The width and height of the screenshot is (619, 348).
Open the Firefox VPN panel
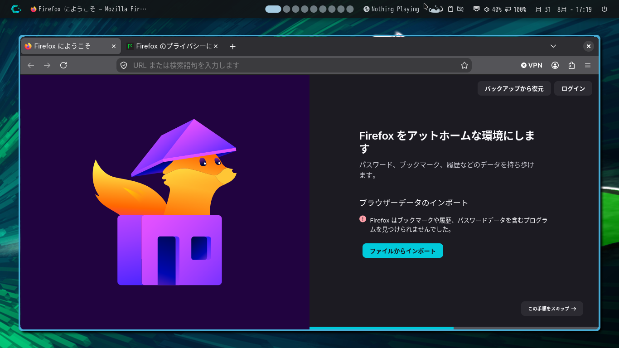point(532,65)
